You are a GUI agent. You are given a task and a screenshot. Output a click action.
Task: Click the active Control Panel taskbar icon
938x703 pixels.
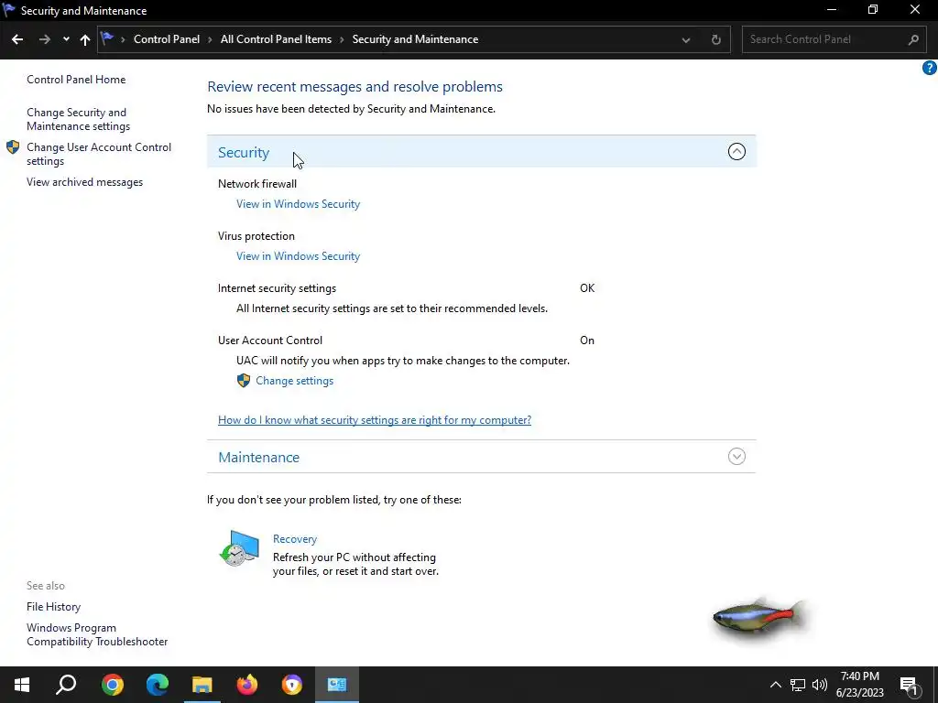(337, 685)
